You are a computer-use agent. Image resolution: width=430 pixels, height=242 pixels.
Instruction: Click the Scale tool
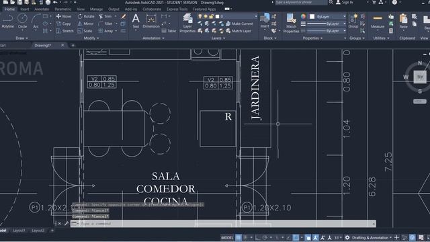(85, 31)
